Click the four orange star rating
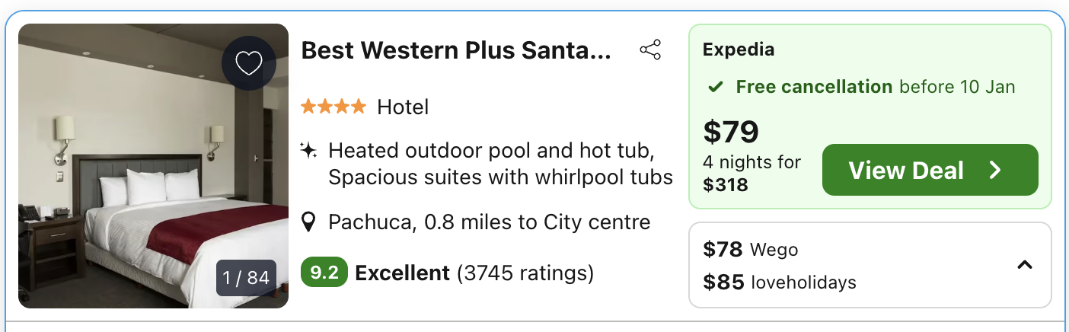1069x332 pixels. (x=333, y=107)
